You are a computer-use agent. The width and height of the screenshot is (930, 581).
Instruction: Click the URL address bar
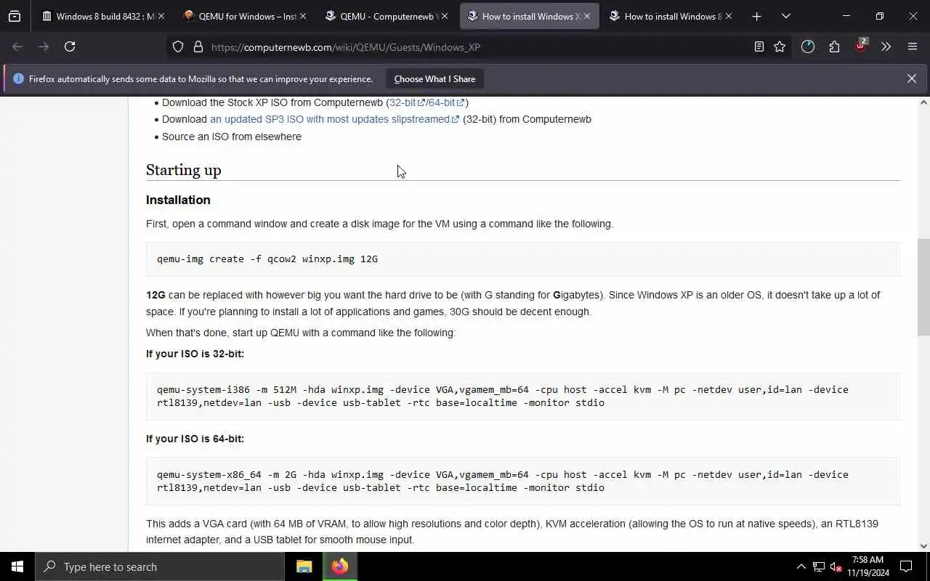[x=480, y=46]
